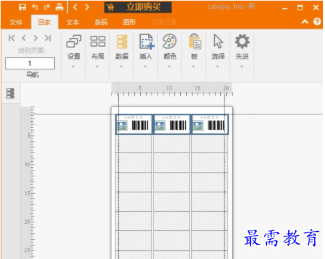Go forward with the right chevron in title bar
This screenshot has width=325, height=259.
[x=87, y=7]
